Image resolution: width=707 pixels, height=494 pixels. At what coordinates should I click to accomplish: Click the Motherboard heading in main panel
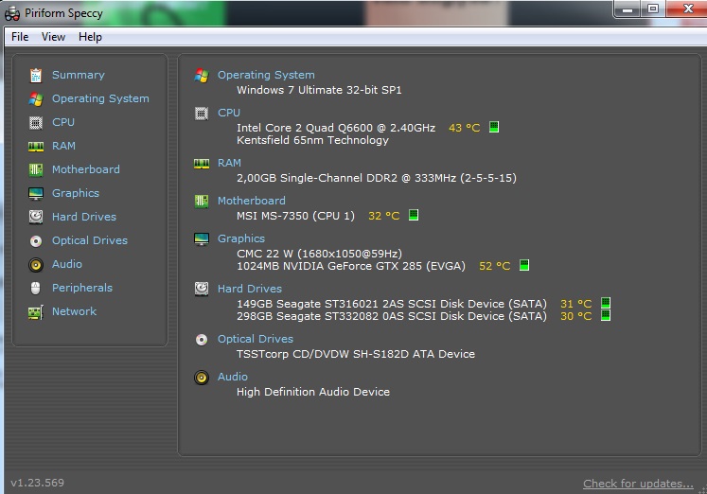coord(251,201)
